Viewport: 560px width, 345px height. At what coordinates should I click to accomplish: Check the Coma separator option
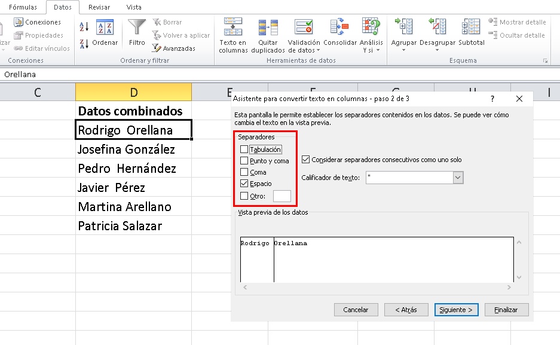pyautogui.click(x=244, y=172)
